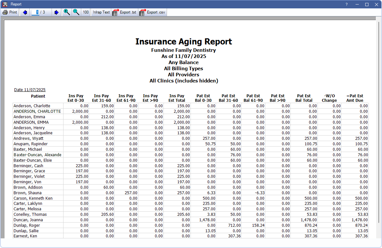
Task: Click the Date 11/07/2025 underlined label
Action: 30,90
